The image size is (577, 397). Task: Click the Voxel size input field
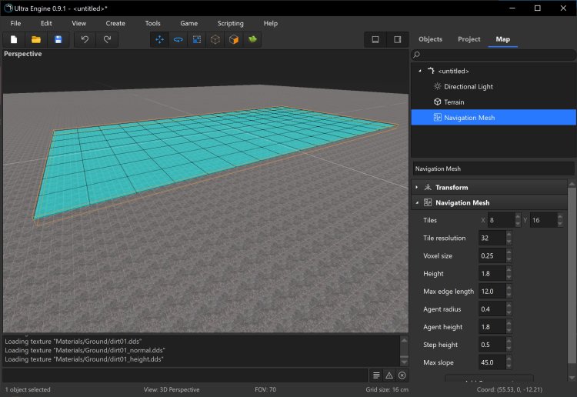pyautogui.click(x=492, y=255)
